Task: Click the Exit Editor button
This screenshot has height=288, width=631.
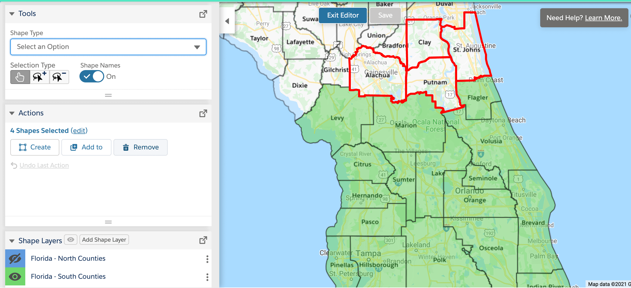Action: tap(343, 15)
